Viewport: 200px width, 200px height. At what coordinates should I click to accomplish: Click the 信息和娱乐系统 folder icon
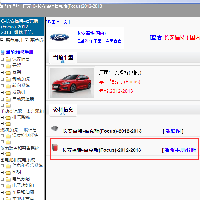[x=8, y=166]
